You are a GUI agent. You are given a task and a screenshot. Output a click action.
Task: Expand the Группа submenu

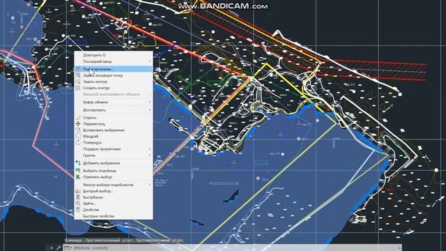click(114, 155)
